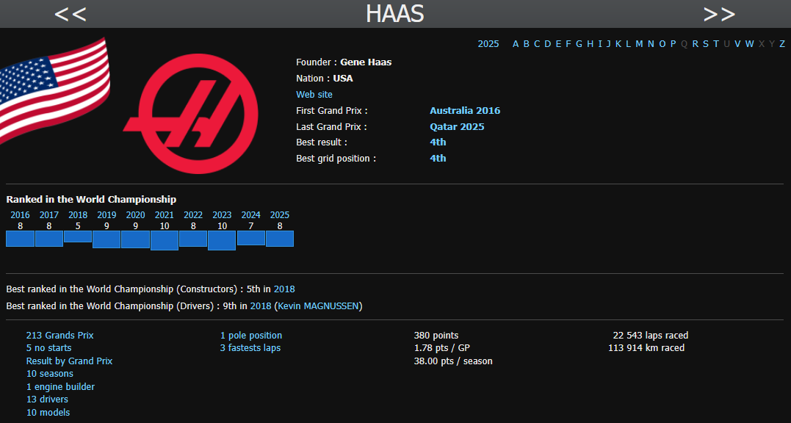Open the 10 models list
The image size is (791, 423).
[48, 413]
